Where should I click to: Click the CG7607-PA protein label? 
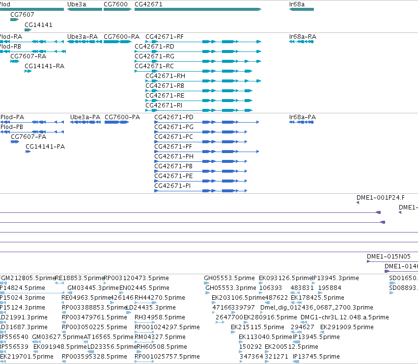28,137
